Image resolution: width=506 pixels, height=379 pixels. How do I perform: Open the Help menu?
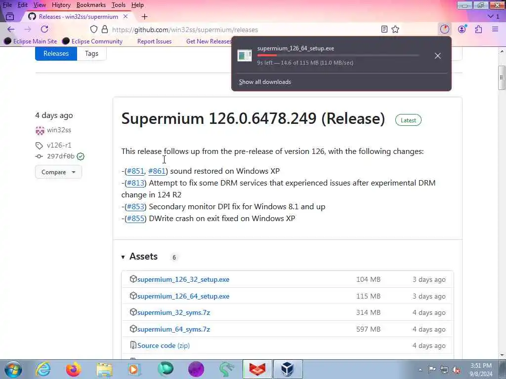pyautogui.click(x=137, y=5)
